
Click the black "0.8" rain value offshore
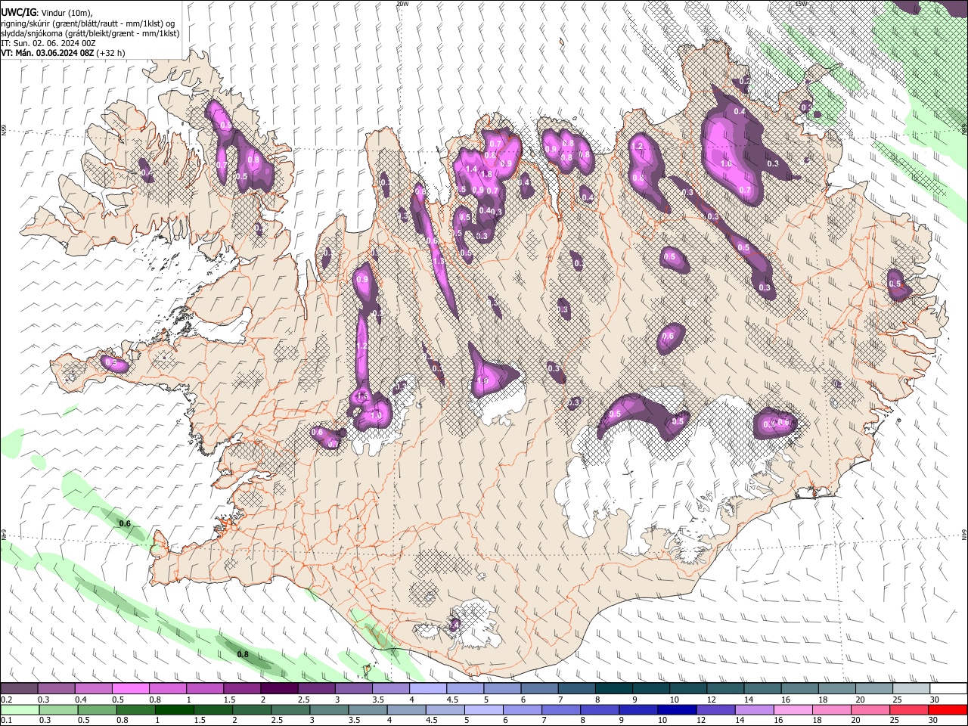pyautogui.click(x=243, y=654)
